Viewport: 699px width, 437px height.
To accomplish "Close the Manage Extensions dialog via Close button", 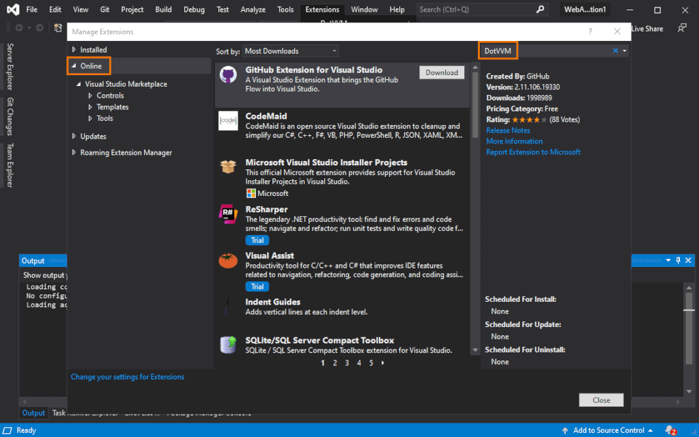I will coord(601,400).
